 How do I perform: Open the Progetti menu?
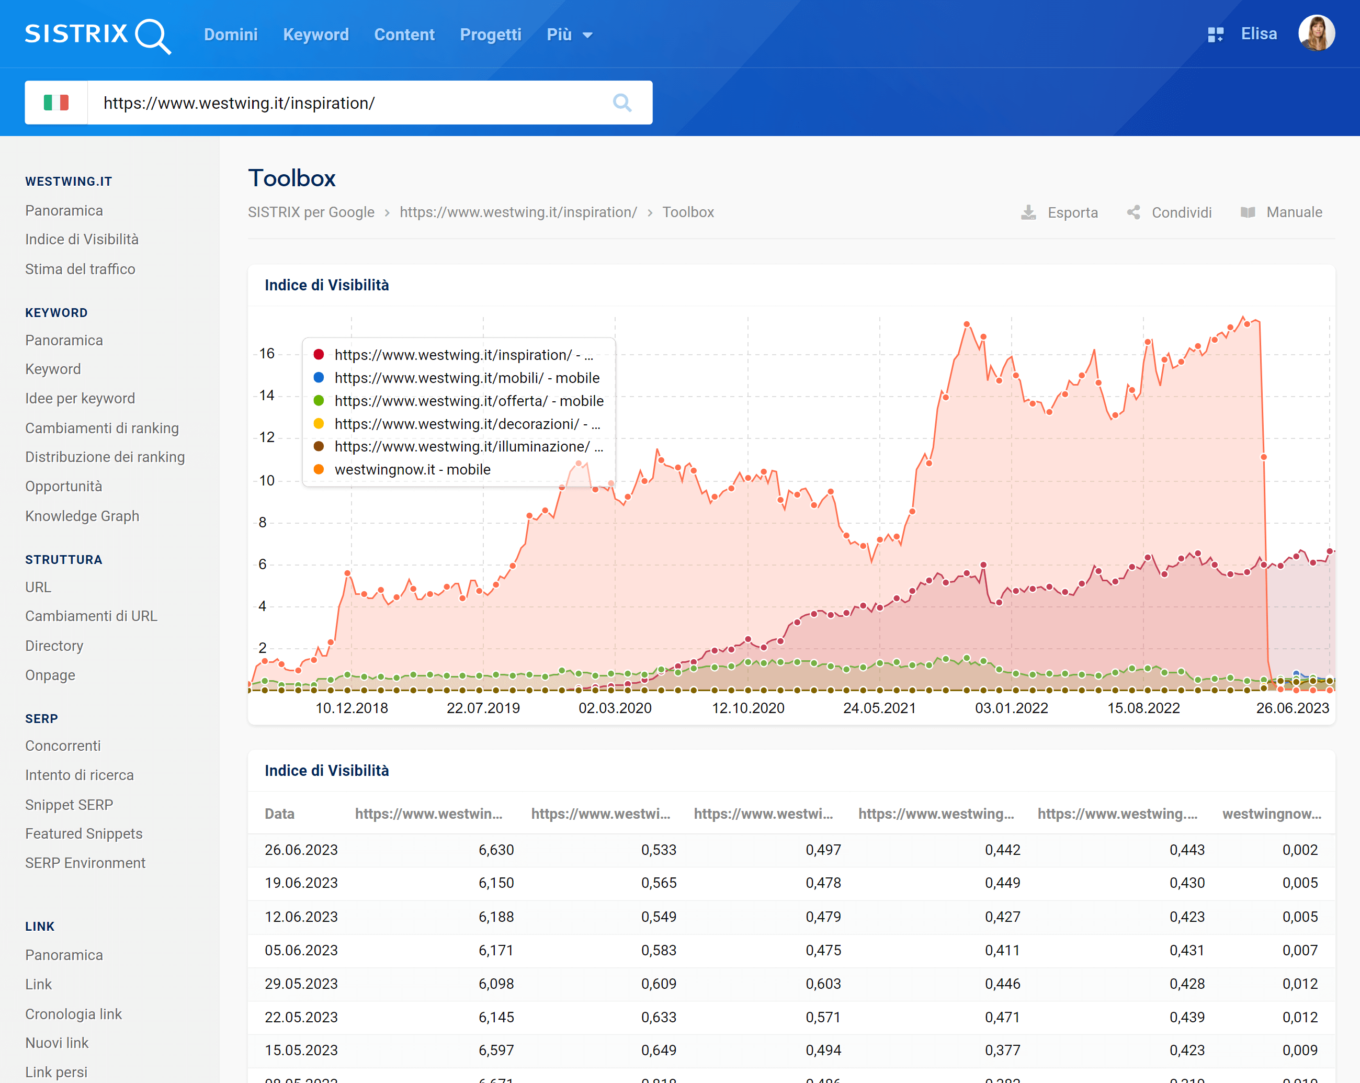[x=491, y=35]
